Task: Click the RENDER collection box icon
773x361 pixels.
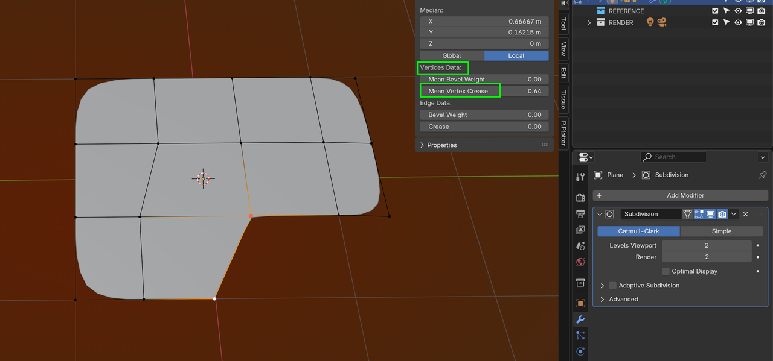Action: point(601,22)
